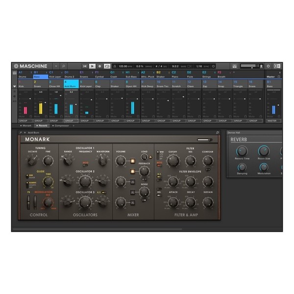This screenshot has width=294, height=294.
Task: Click the Oscillator 3 K.T. switch
Action: point(104,193)
